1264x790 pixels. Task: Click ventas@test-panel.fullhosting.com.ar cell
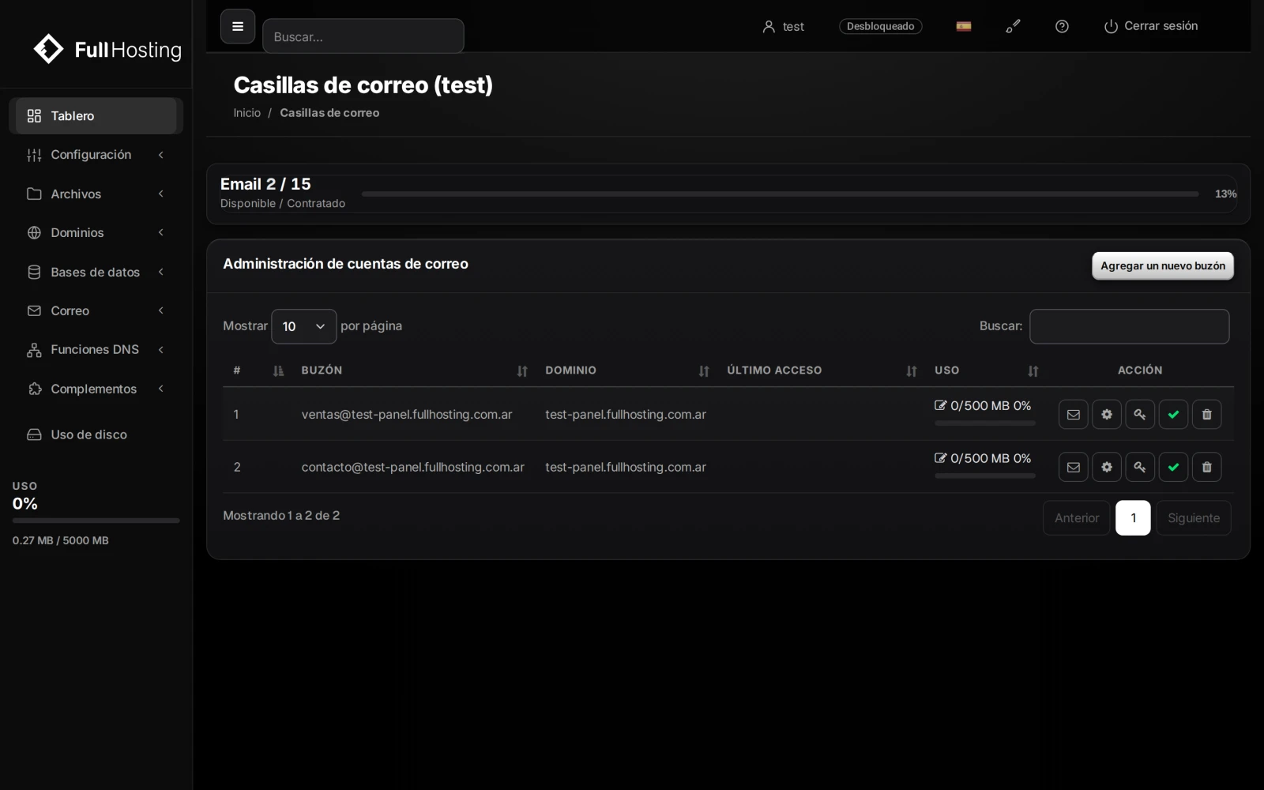click(x=407, y=414)
